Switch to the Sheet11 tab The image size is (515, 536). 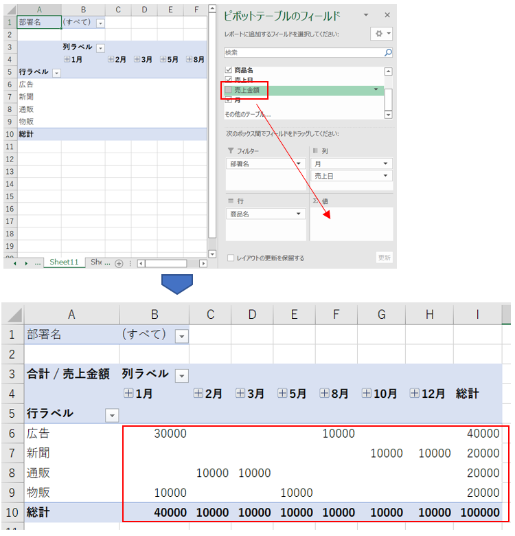pyautogui.click(x=64, y=263)
